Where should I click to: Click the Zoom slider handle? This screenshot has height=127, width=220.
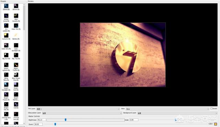(55, 124)
